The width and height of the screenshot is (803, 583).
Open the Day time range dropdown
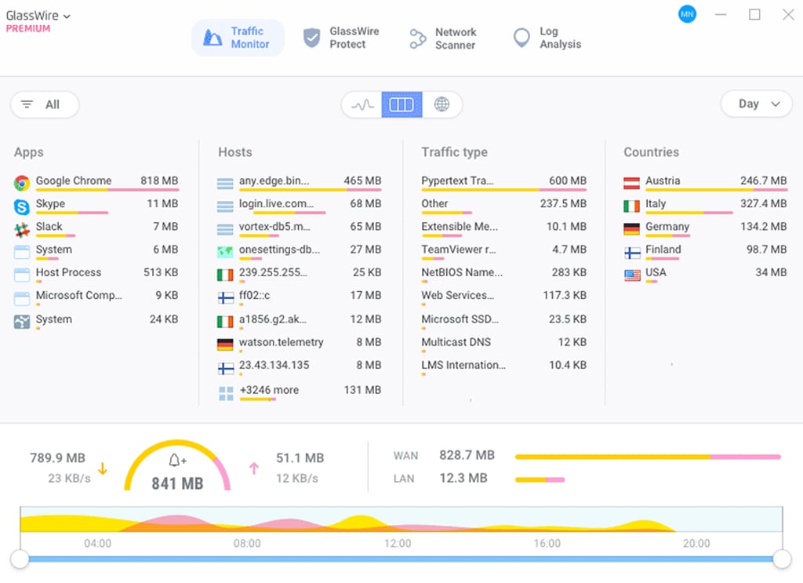point(755,104)
